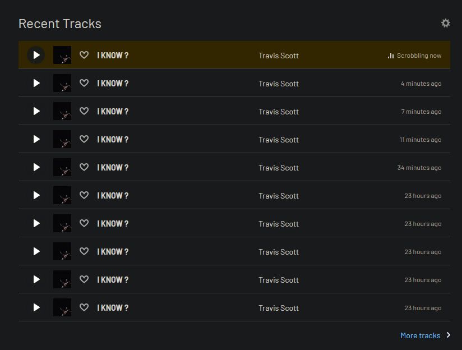Heart the track from 34 minutes ago
Image resolution: width=462 pixels, height=350 pixels.
(84, 167)
